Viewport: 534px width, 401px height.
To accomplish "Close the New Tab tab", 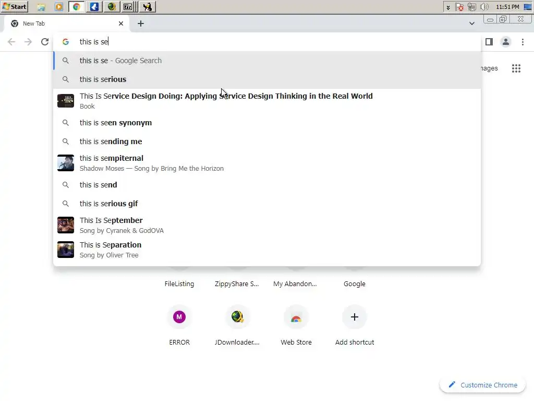I will coord(121,23).
